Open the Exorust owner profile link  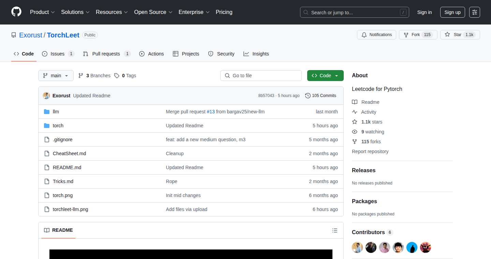pyautogui.click(x=31, y=35)
